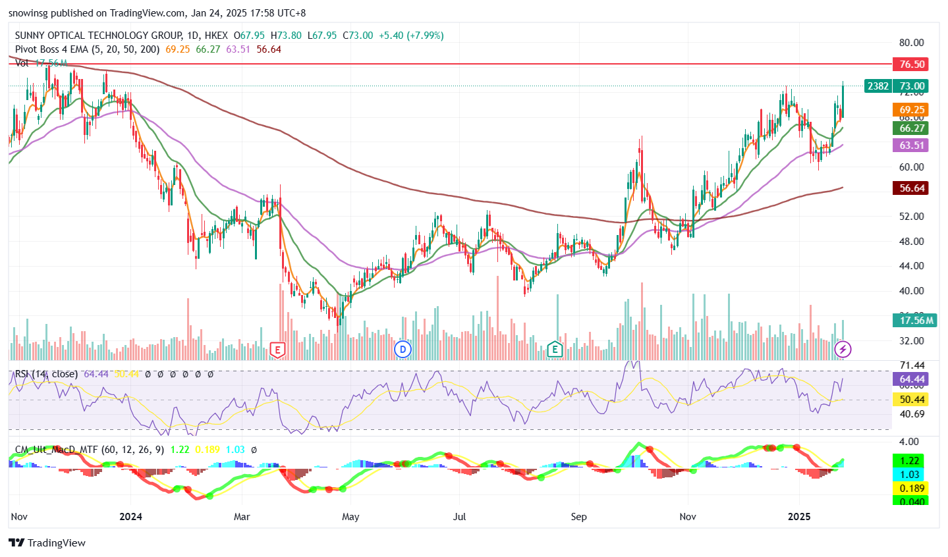Screen dimensions: 948x557
Task: Click the green 1.22 MACD axis label
Action: [x=909, y=461]
